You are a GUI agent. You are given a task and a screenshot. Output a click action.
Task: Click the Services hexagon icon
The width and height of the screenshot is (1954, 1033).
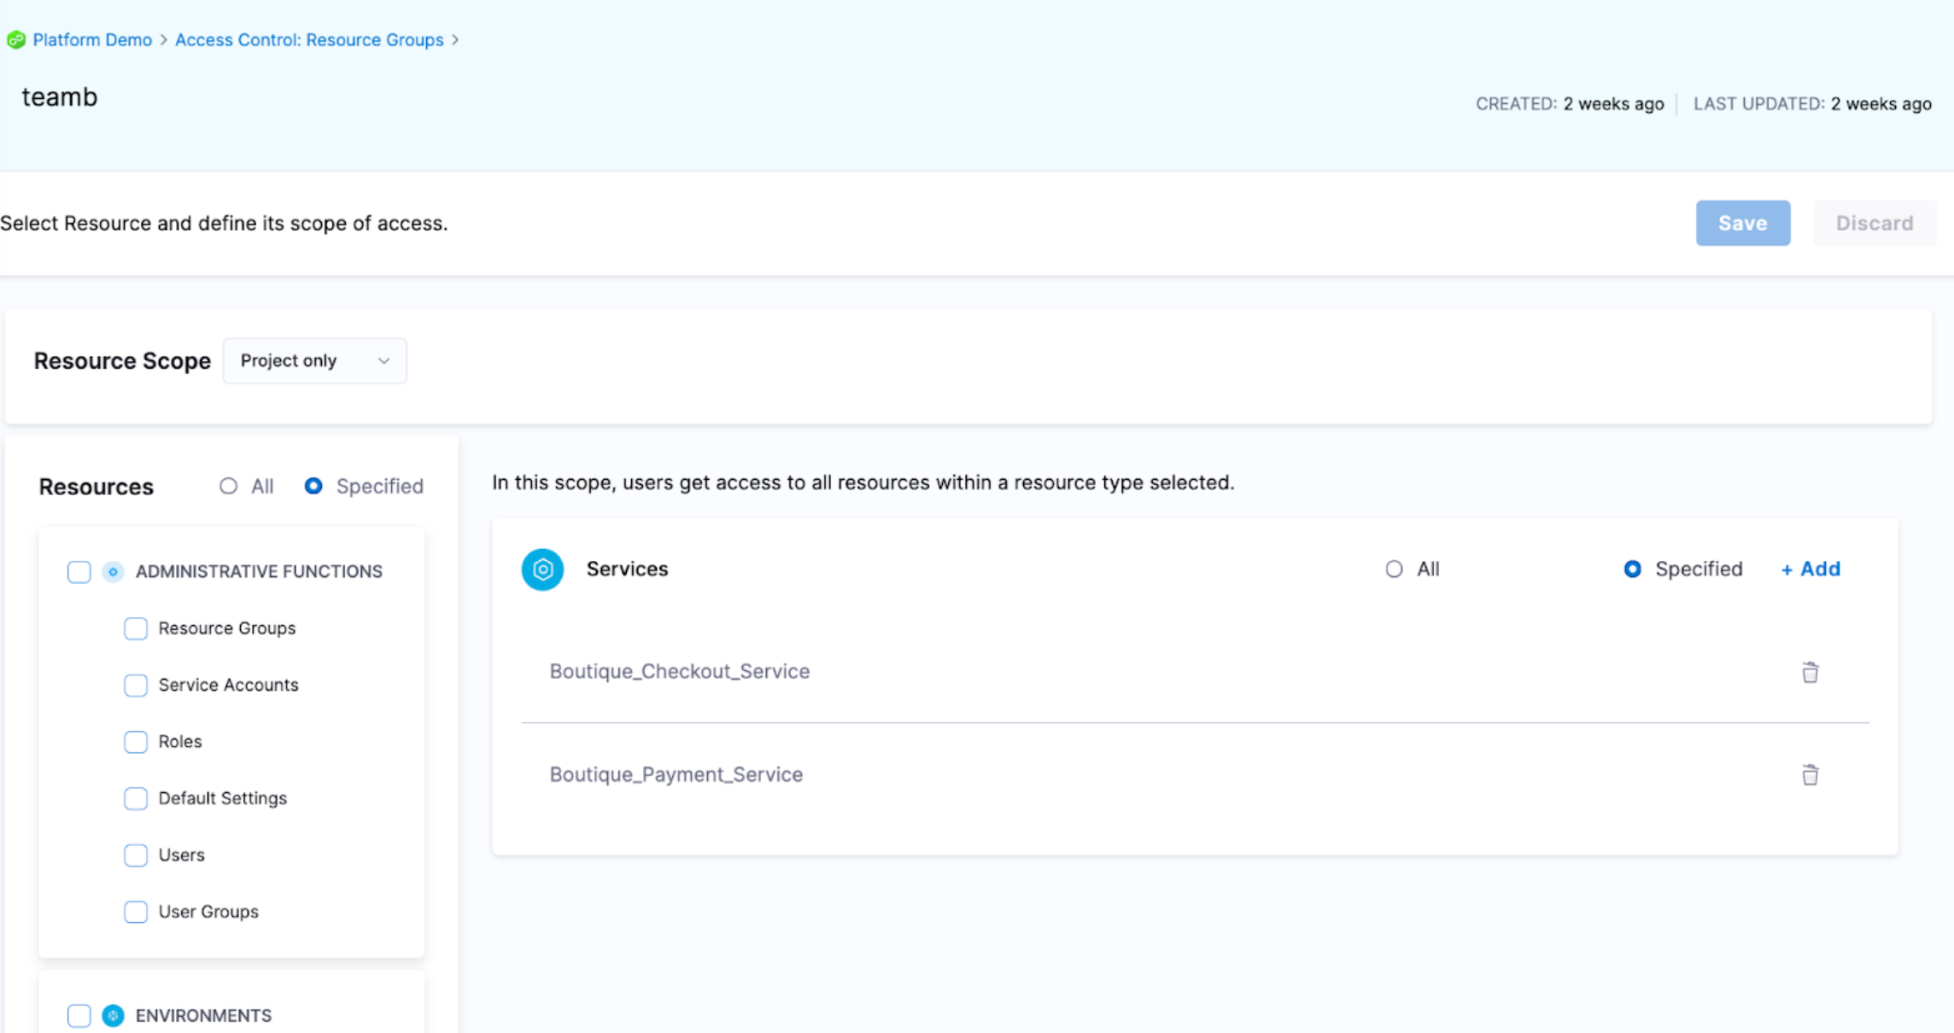tap(542, 569)
